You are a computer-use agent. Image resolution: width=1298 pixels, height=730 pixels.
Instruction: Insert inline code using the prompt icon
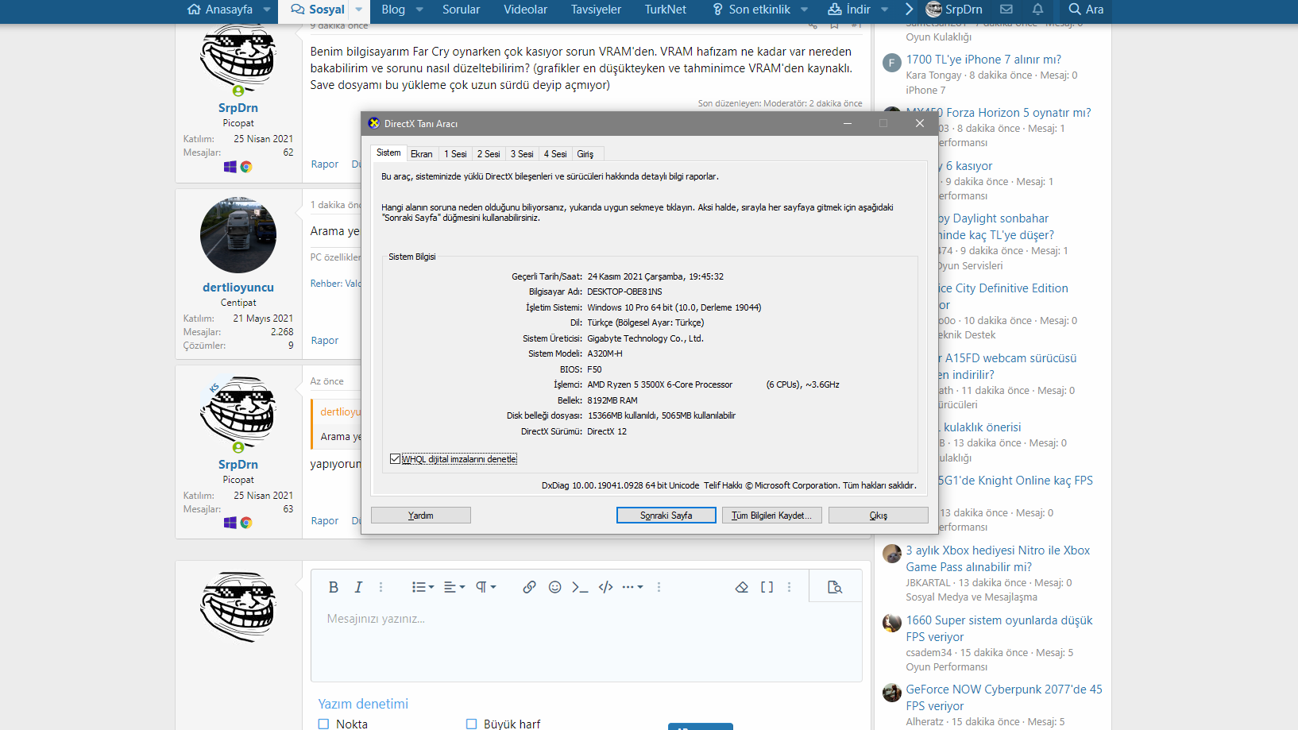coord(580,587)
